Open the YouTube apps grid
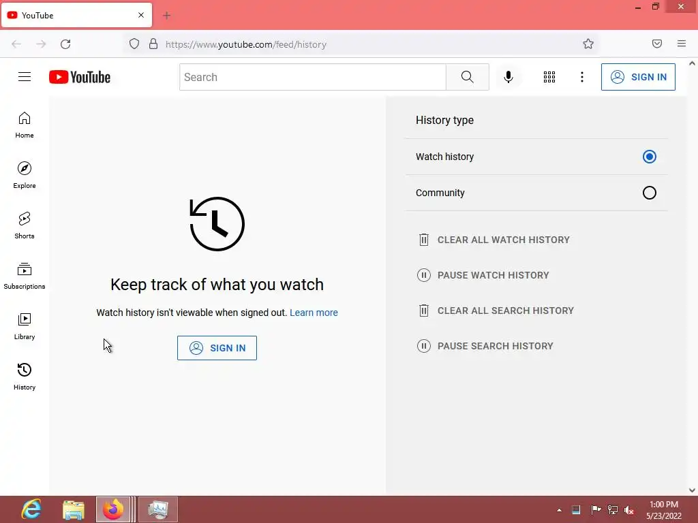This screenshot has height=523, width=698. pos(549,77)
